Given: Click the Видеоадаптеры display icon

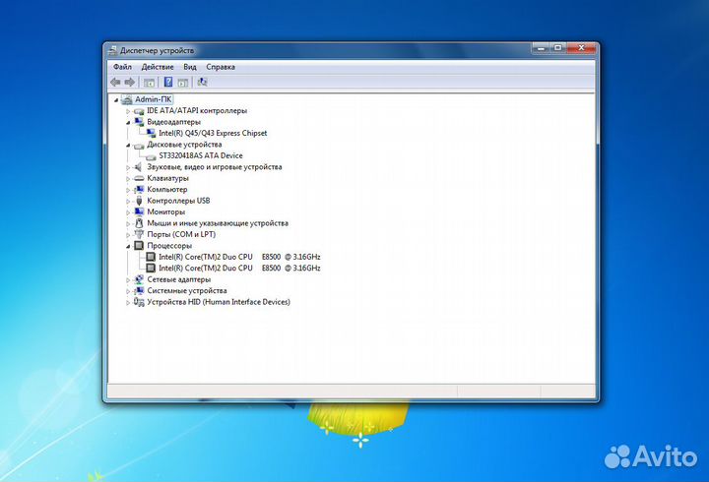Looking at the screenshot, I should (x=139, y=122).
